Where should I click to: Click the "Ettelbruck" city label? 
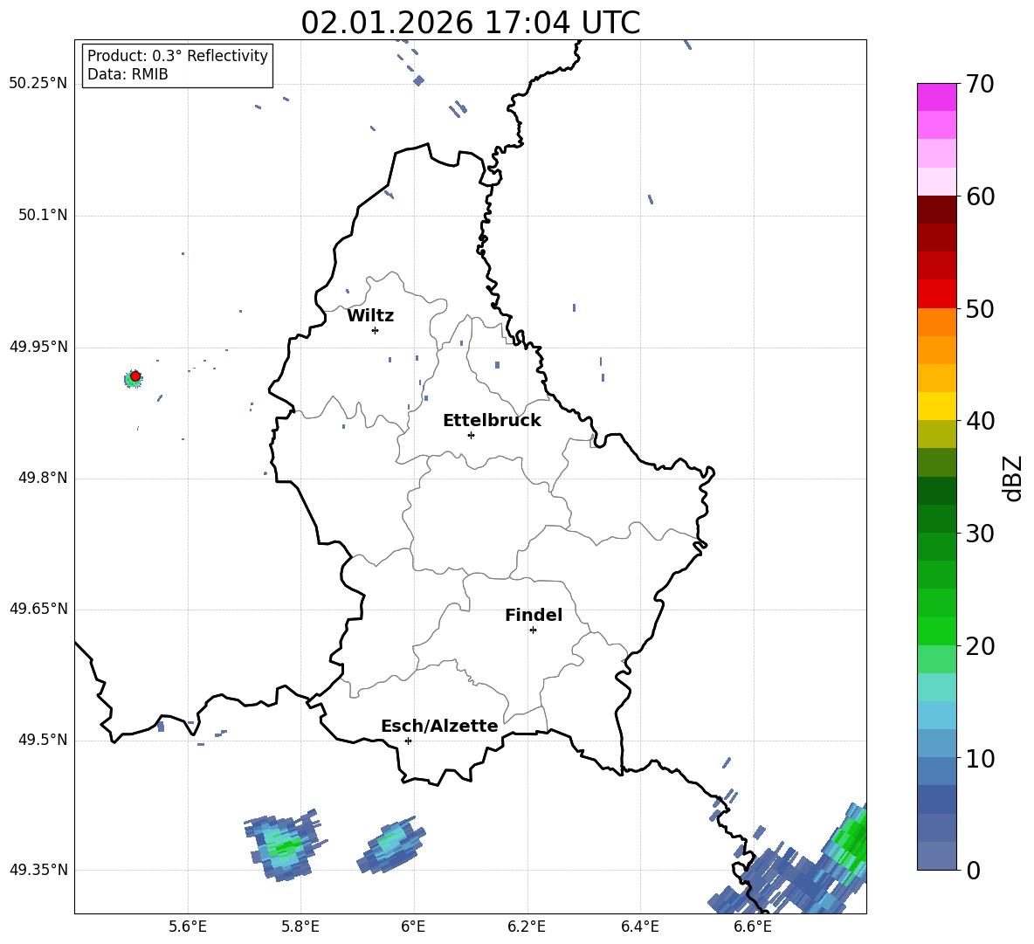click(x=492, y=421)
